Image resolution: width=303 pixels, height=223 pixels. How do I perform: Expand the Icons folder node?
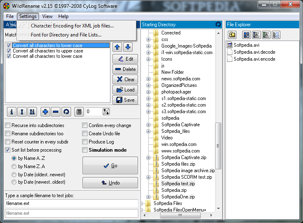[x=148, y=59]
